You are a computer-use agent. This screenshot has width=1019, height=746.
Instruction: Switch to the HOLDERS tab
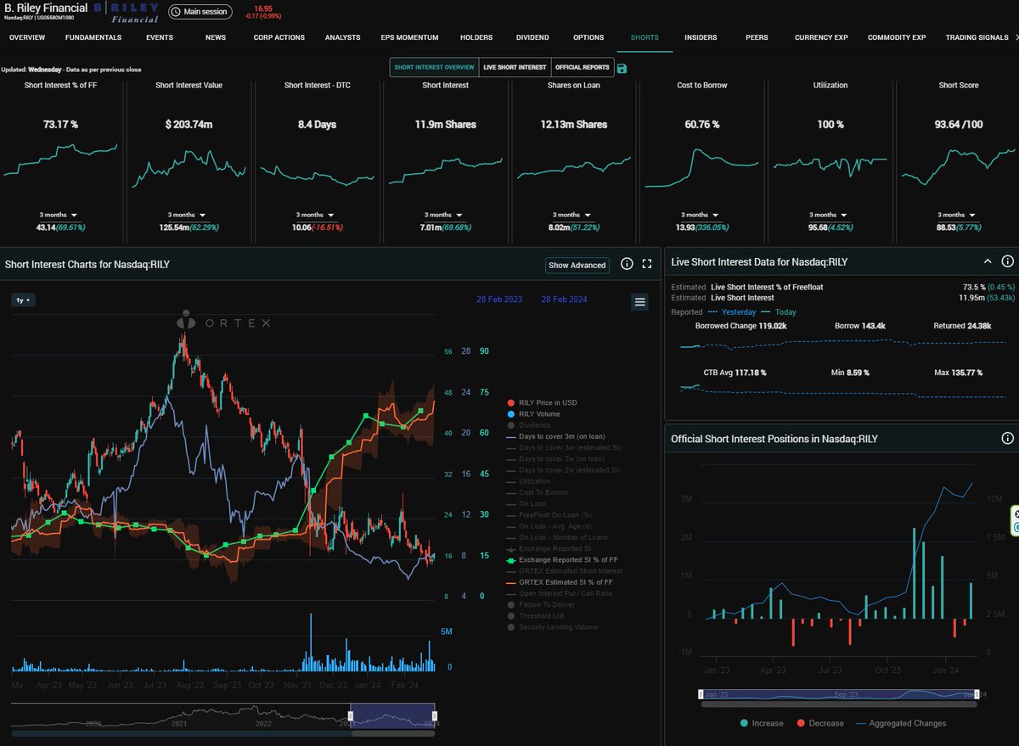476,37
